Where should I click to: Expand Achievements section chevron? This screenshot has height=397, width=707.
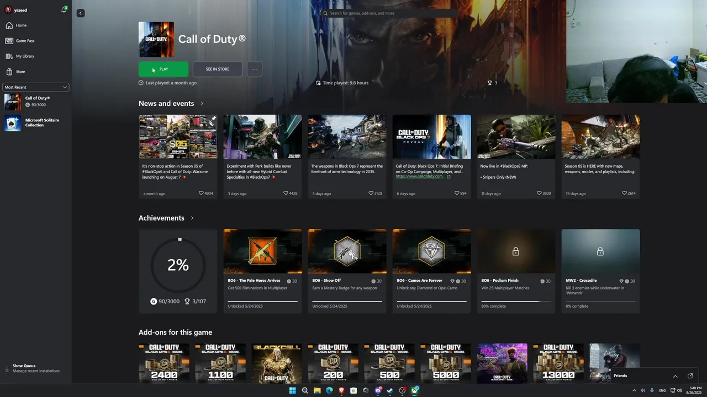192,218
